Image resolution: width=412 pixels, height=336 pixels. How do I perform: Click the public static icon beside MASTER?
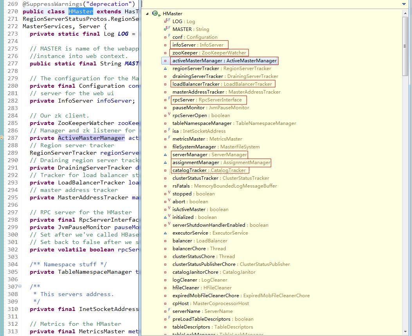point(167,29)
